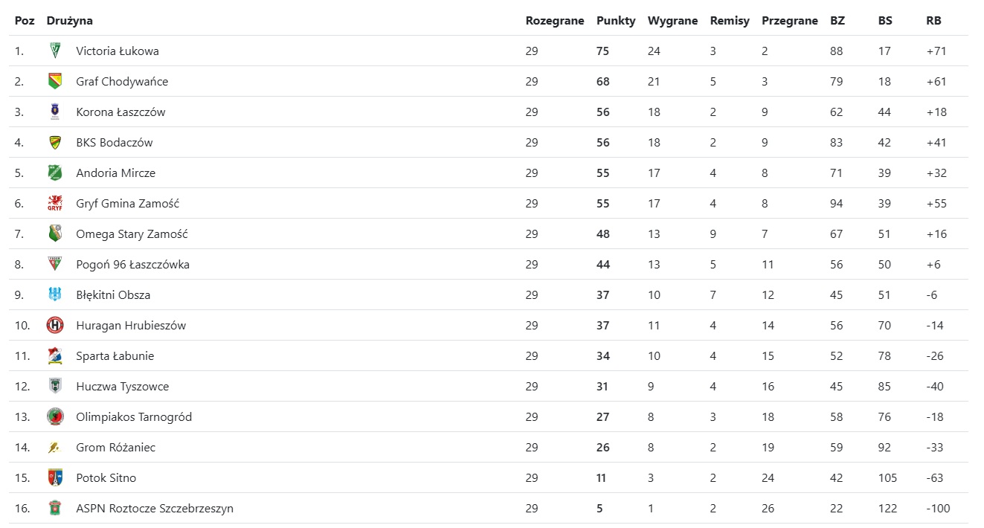The image size is (984, 528).
Task: Click the RB goal difference header
Action: pyautogui.click(x=933, y=21)
